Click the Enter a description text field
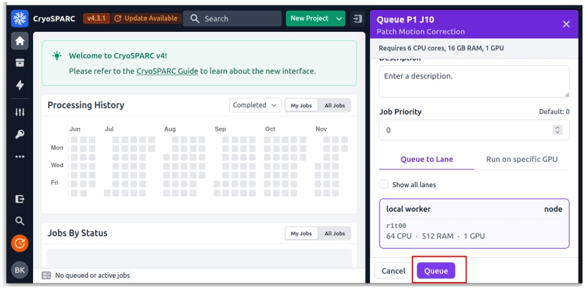 click(473, 81)
